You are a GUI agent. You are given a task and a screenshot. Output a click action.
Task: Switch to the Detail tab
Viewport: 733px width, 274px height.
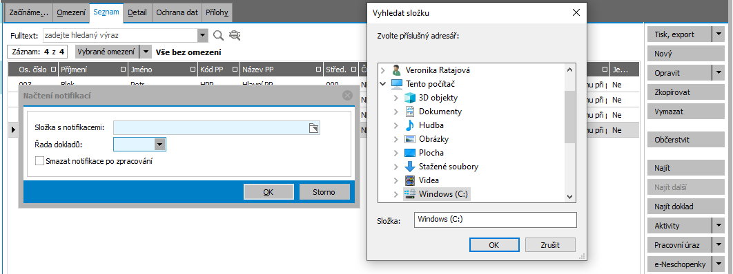point(137,13)
